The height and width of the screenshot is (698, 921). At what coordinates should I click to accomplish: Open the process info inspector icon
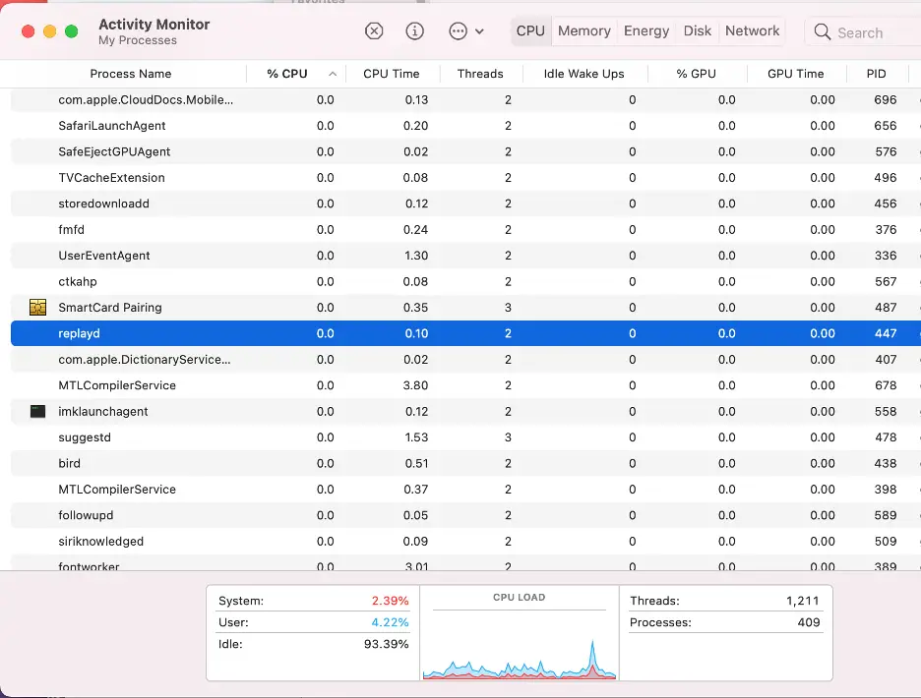pos(414,31)
